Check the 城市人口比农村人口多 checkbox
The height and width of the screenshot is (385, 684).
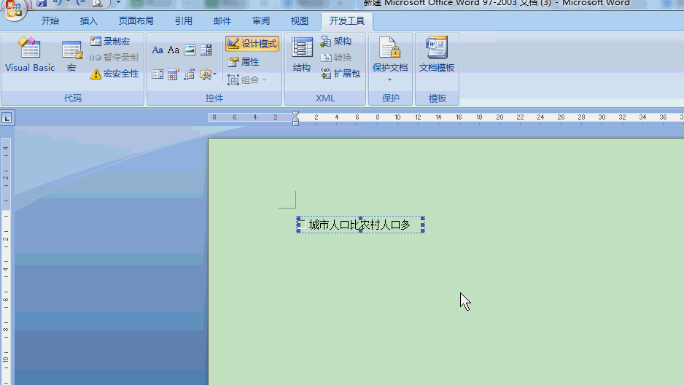tap(303, 225)
